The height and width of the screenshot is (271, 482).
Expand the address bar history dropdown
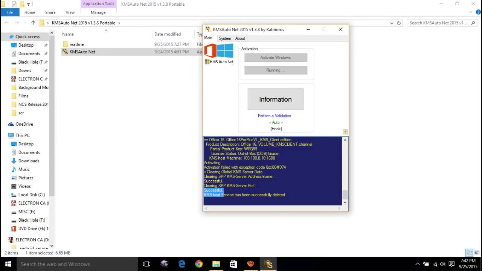tap(392, 23)
